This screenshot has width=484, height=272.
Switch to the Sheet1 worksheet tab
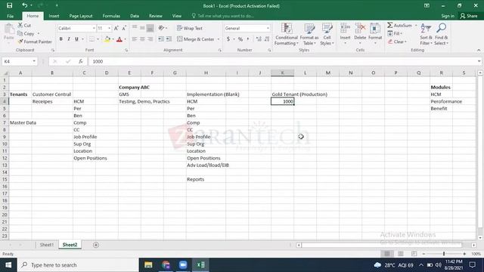(x=47, y=245)
